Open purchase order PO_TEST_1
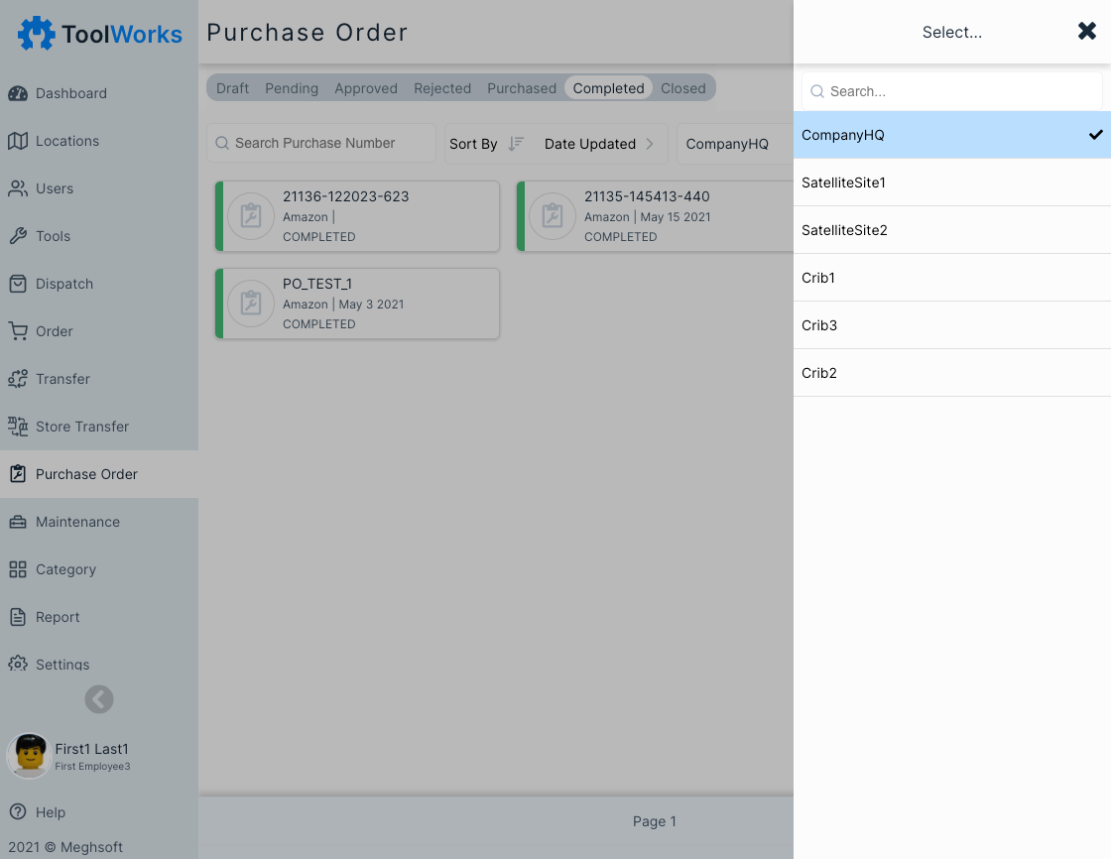The height and width of the screenshot is (859, 1111). (x=358, y=304)
